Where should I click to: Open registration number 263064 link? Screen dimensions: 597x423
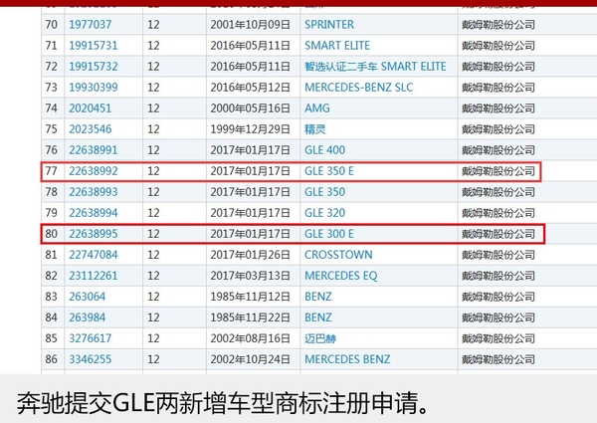[x=88, y=297]
